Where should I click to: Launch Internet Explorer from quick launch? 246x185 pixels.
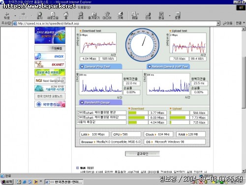point(25,182)
